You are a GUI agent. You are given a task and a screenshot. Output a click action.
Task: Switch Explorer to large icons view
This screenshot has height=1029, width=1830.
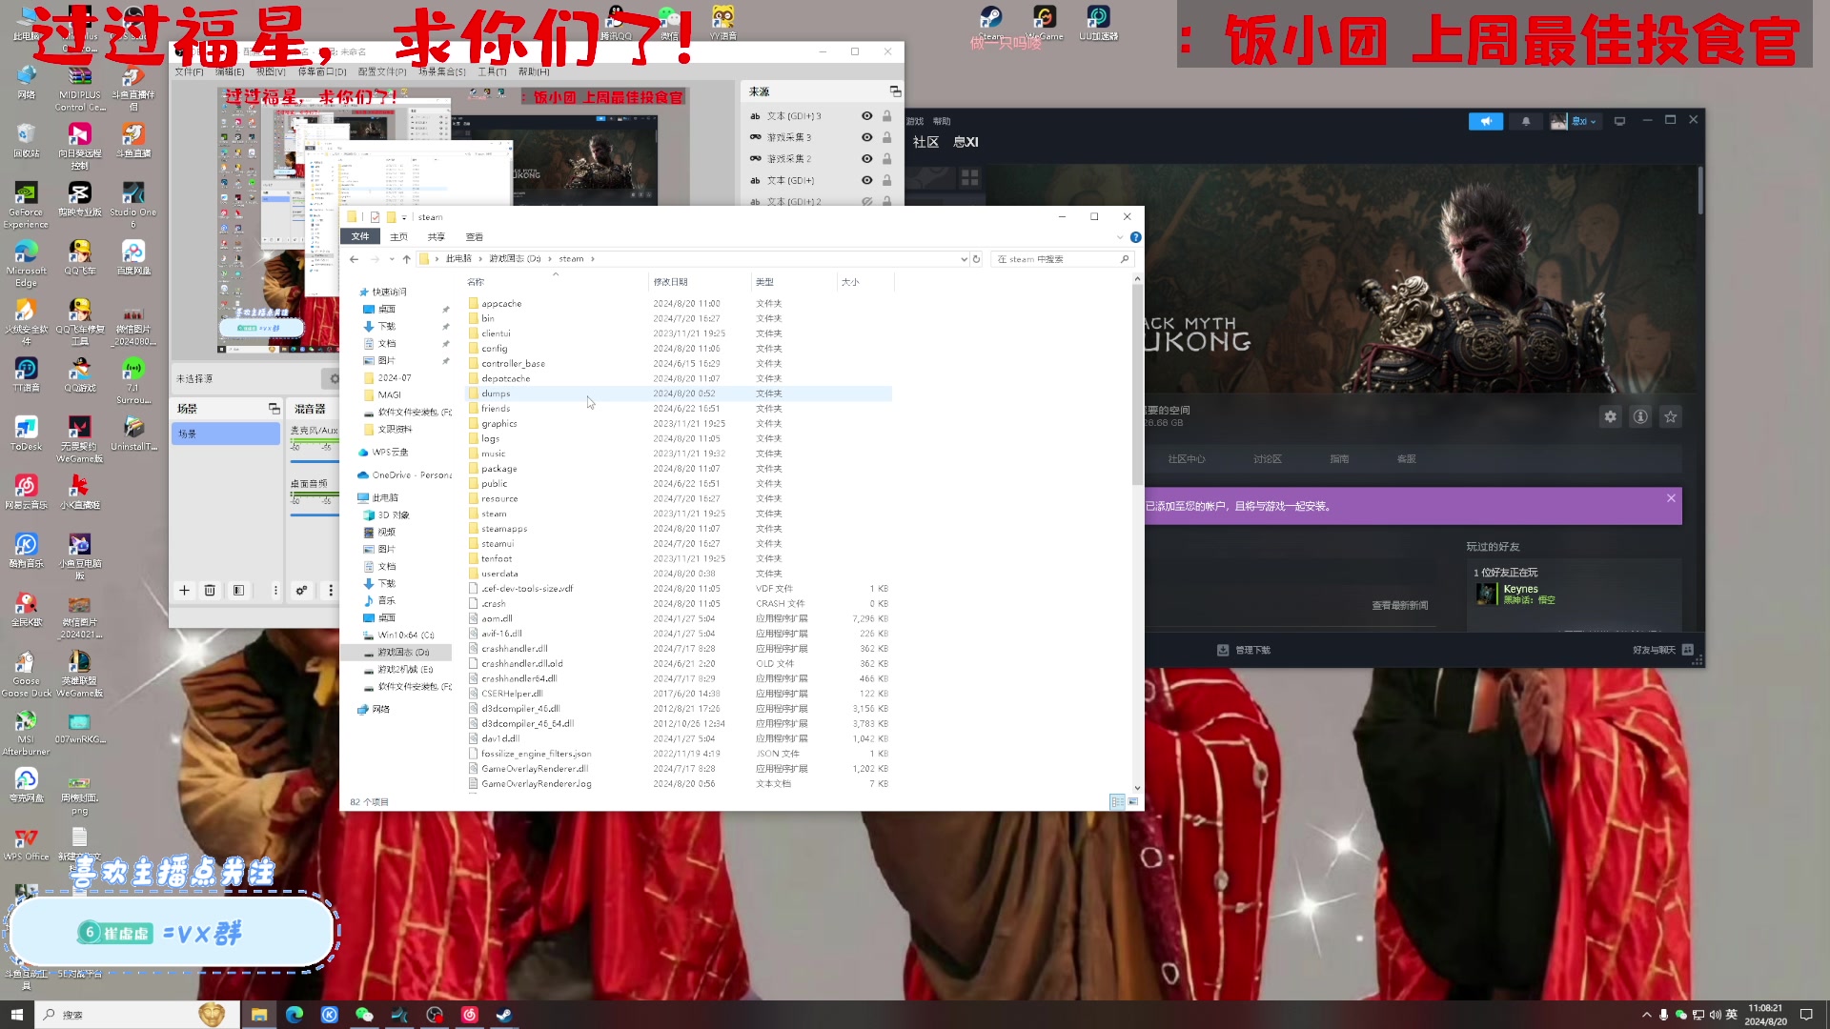1133,802
